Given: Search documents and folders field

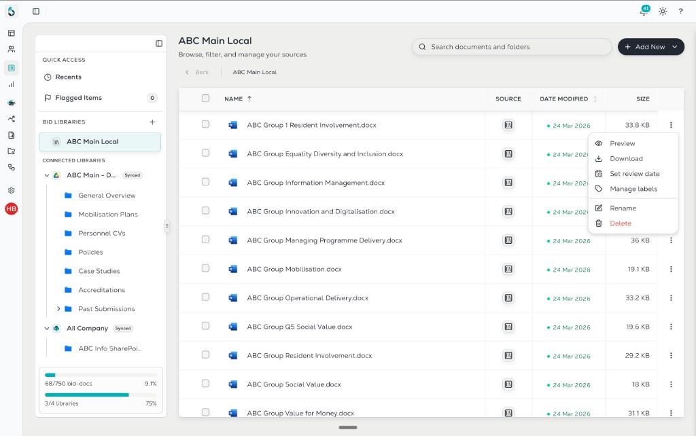Looking at the screenshot, I should coord(512,47).
